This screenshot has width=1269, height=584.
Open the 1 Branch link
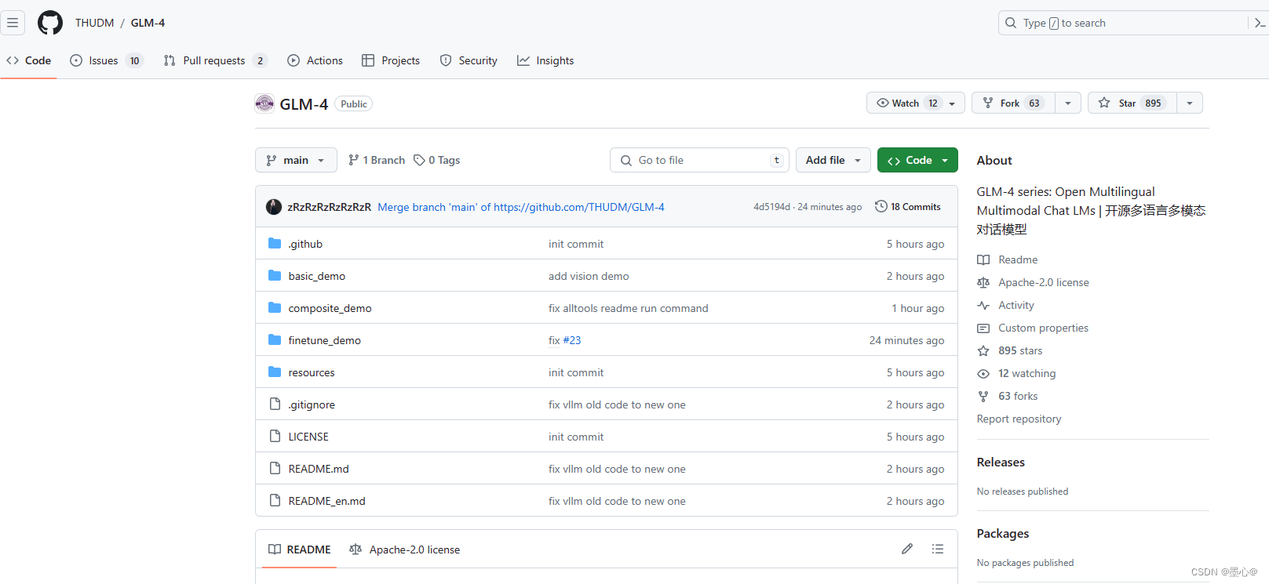(x=377, y=160)
